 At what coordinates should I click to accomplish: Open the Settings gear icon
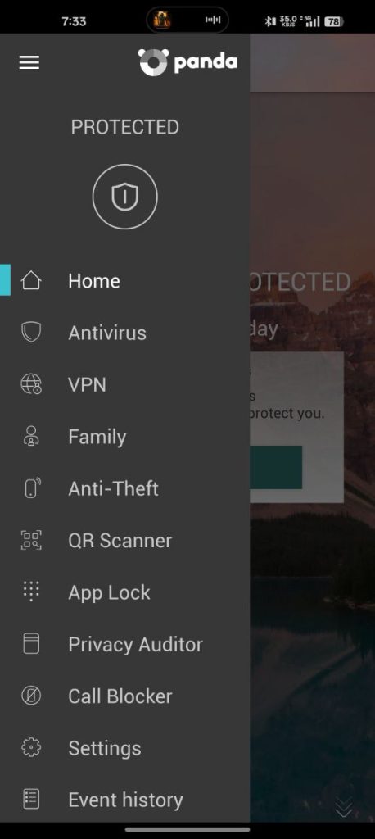(x=31, y=747)
